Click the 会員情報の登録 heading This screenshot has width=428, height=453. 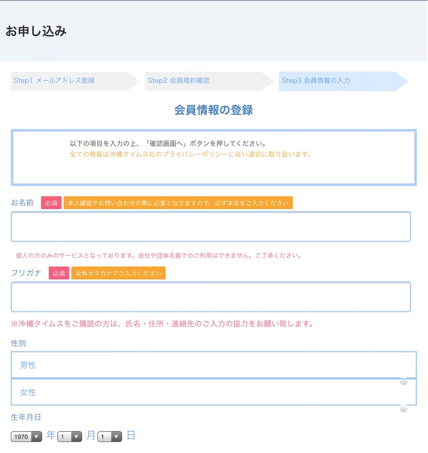click(214, 110)
